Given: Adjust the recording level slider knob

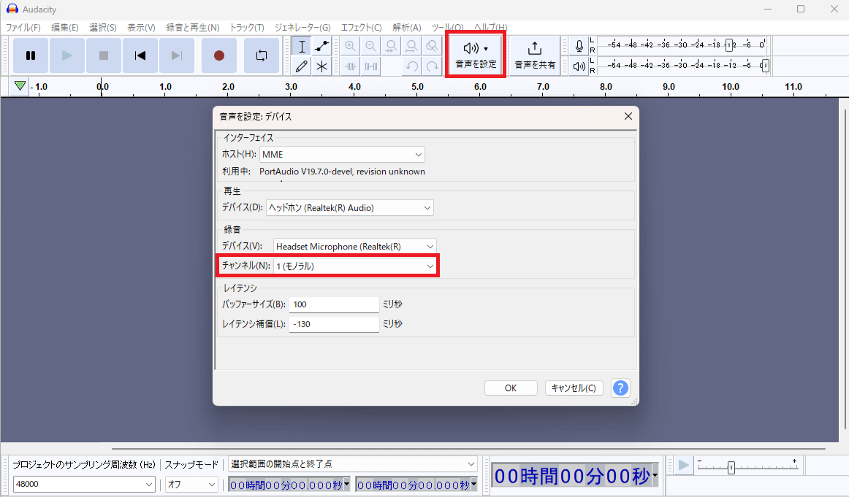Looking at the screenshot, I should coord(729,45).
